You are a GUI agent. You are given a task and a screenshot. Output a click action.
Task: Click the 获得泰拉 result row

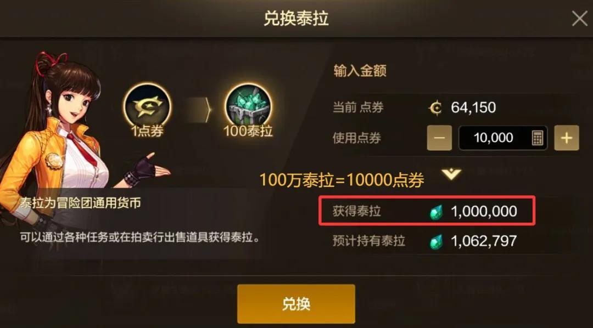tap(427, 211)
